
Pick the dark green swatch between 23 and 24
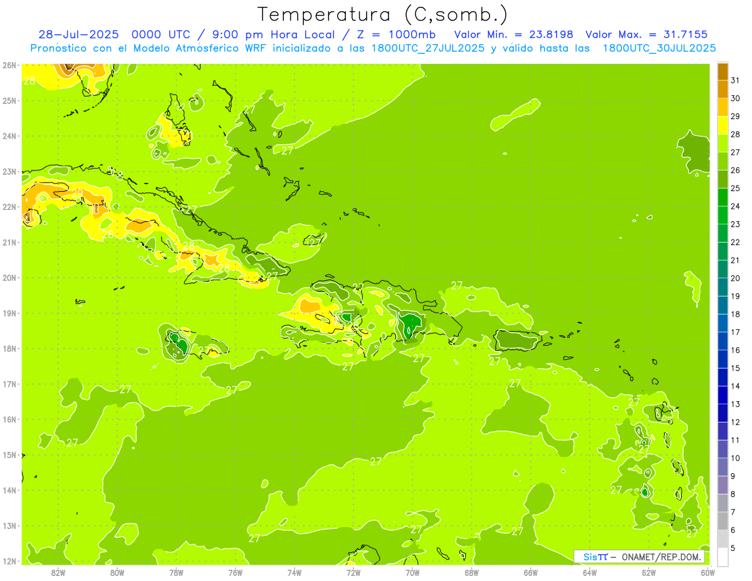pyautogui.click(x=723, y=215)
